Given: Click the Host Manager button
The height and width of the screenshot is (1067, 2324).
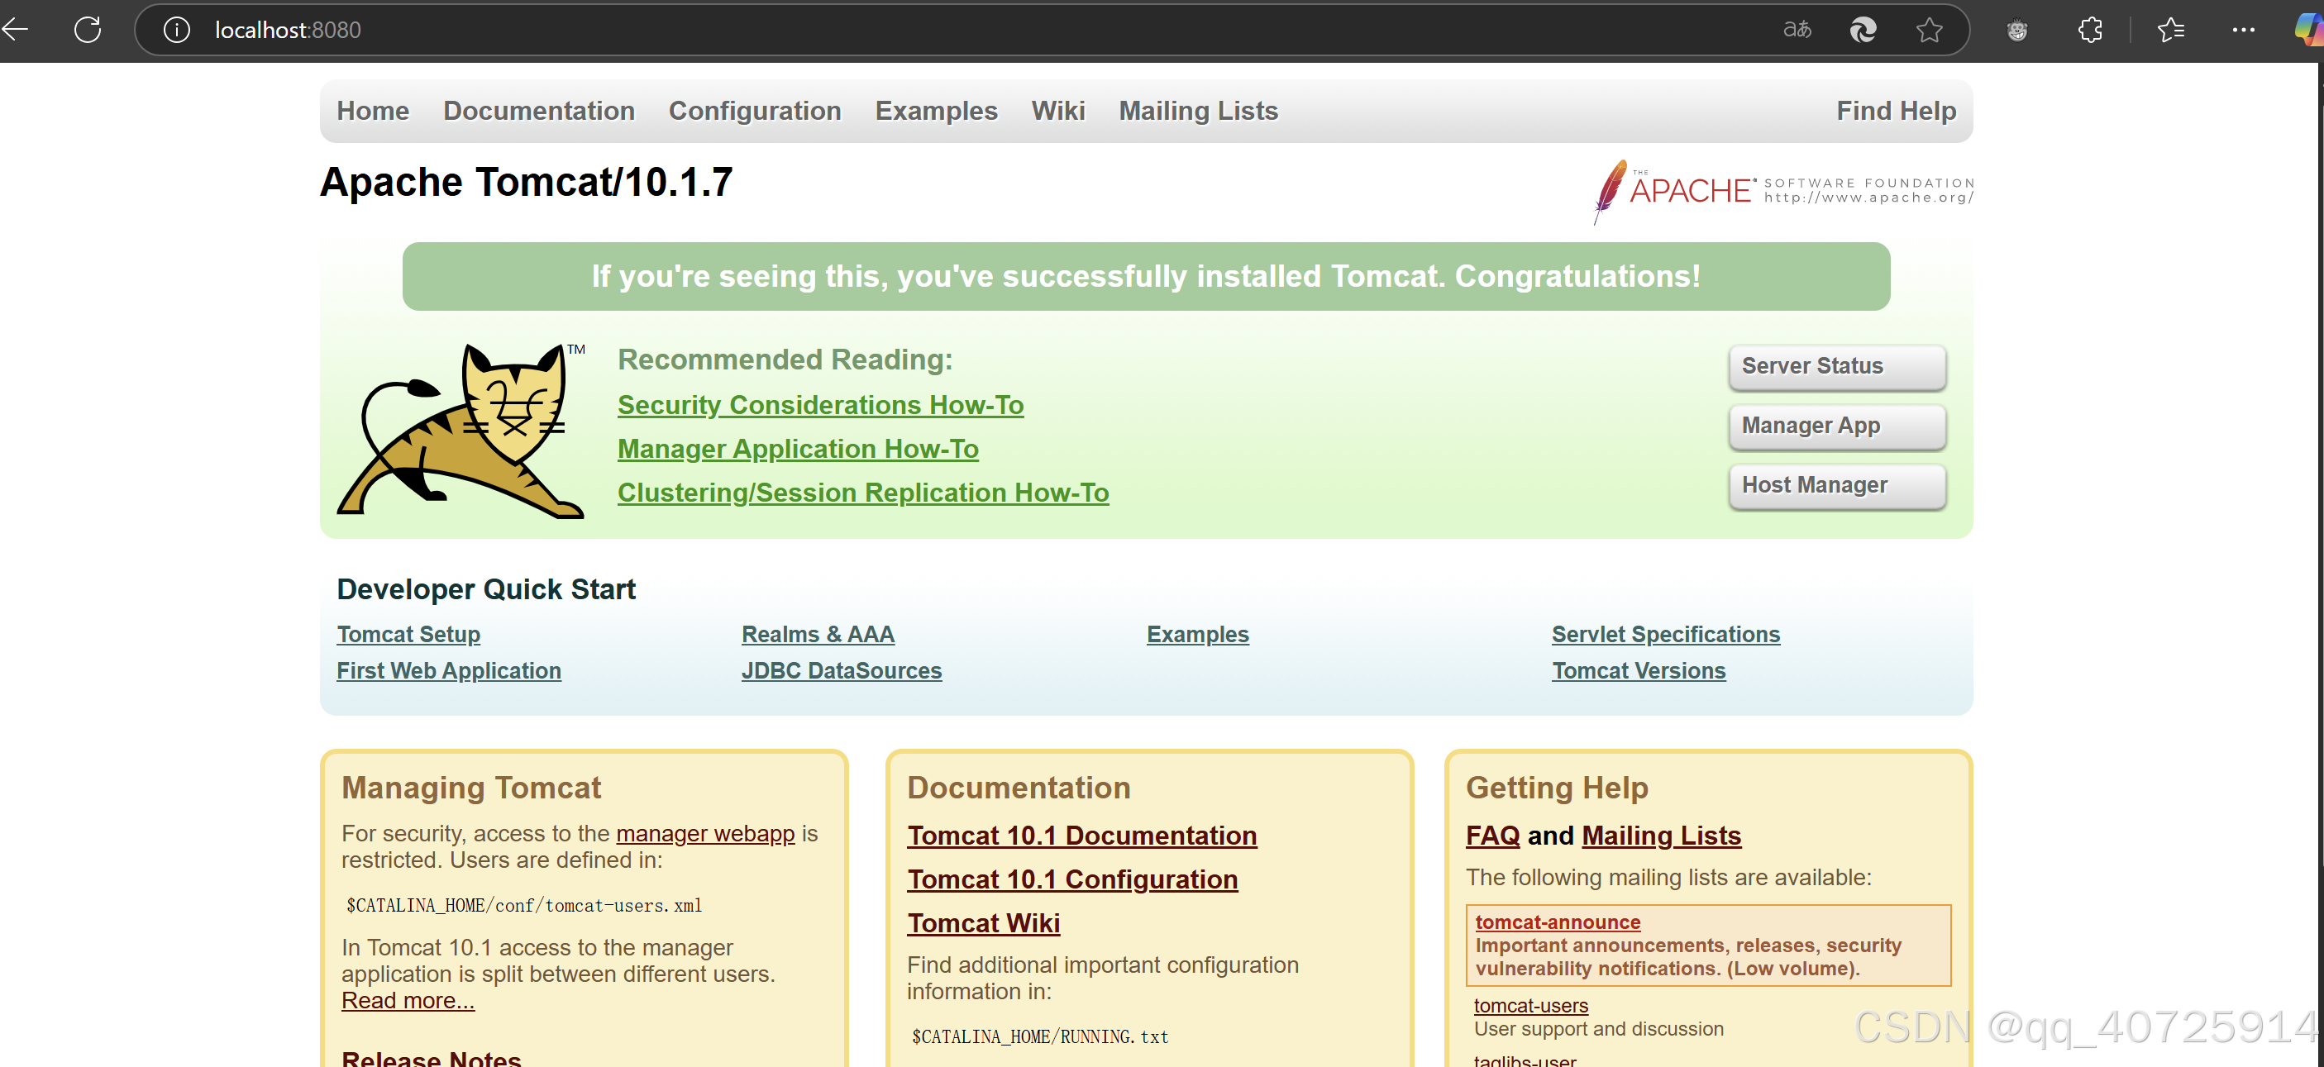Looking at the screenshot, I should [1836, 485].
